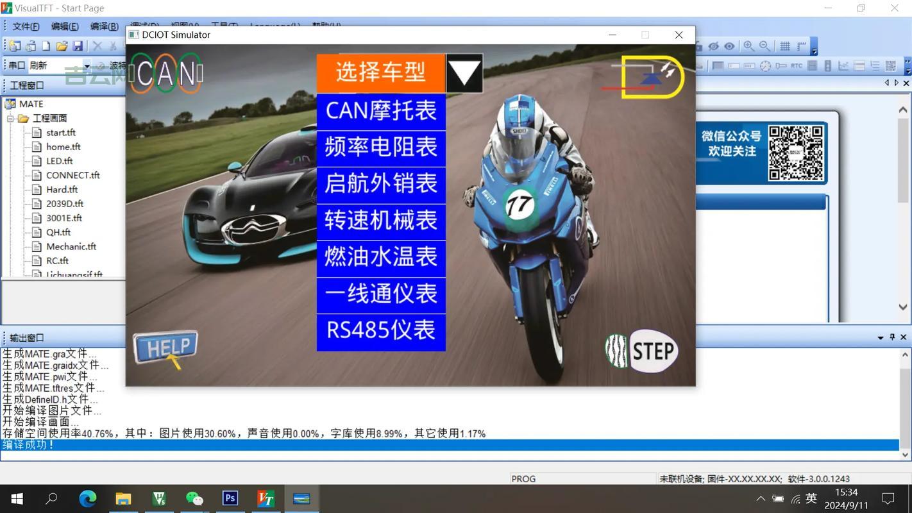The width and height of the screenshot is (912, 513).
Task: Click the Save floppy disk icon
Action: point(78,46)
